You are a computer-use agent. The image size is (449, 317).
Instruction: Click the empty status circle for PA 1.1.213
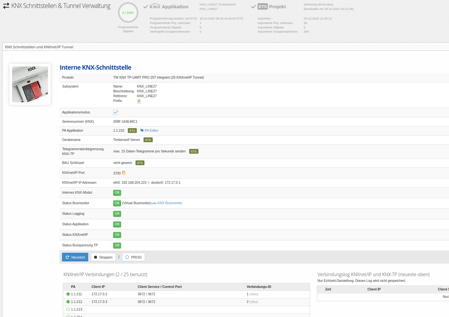click(68, 309)
